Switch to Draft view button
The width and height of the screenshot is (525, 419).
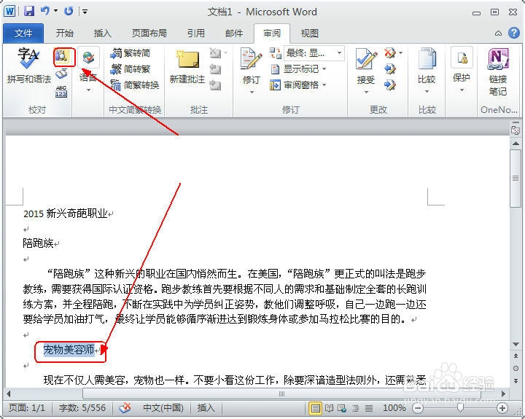click(369, 408)
